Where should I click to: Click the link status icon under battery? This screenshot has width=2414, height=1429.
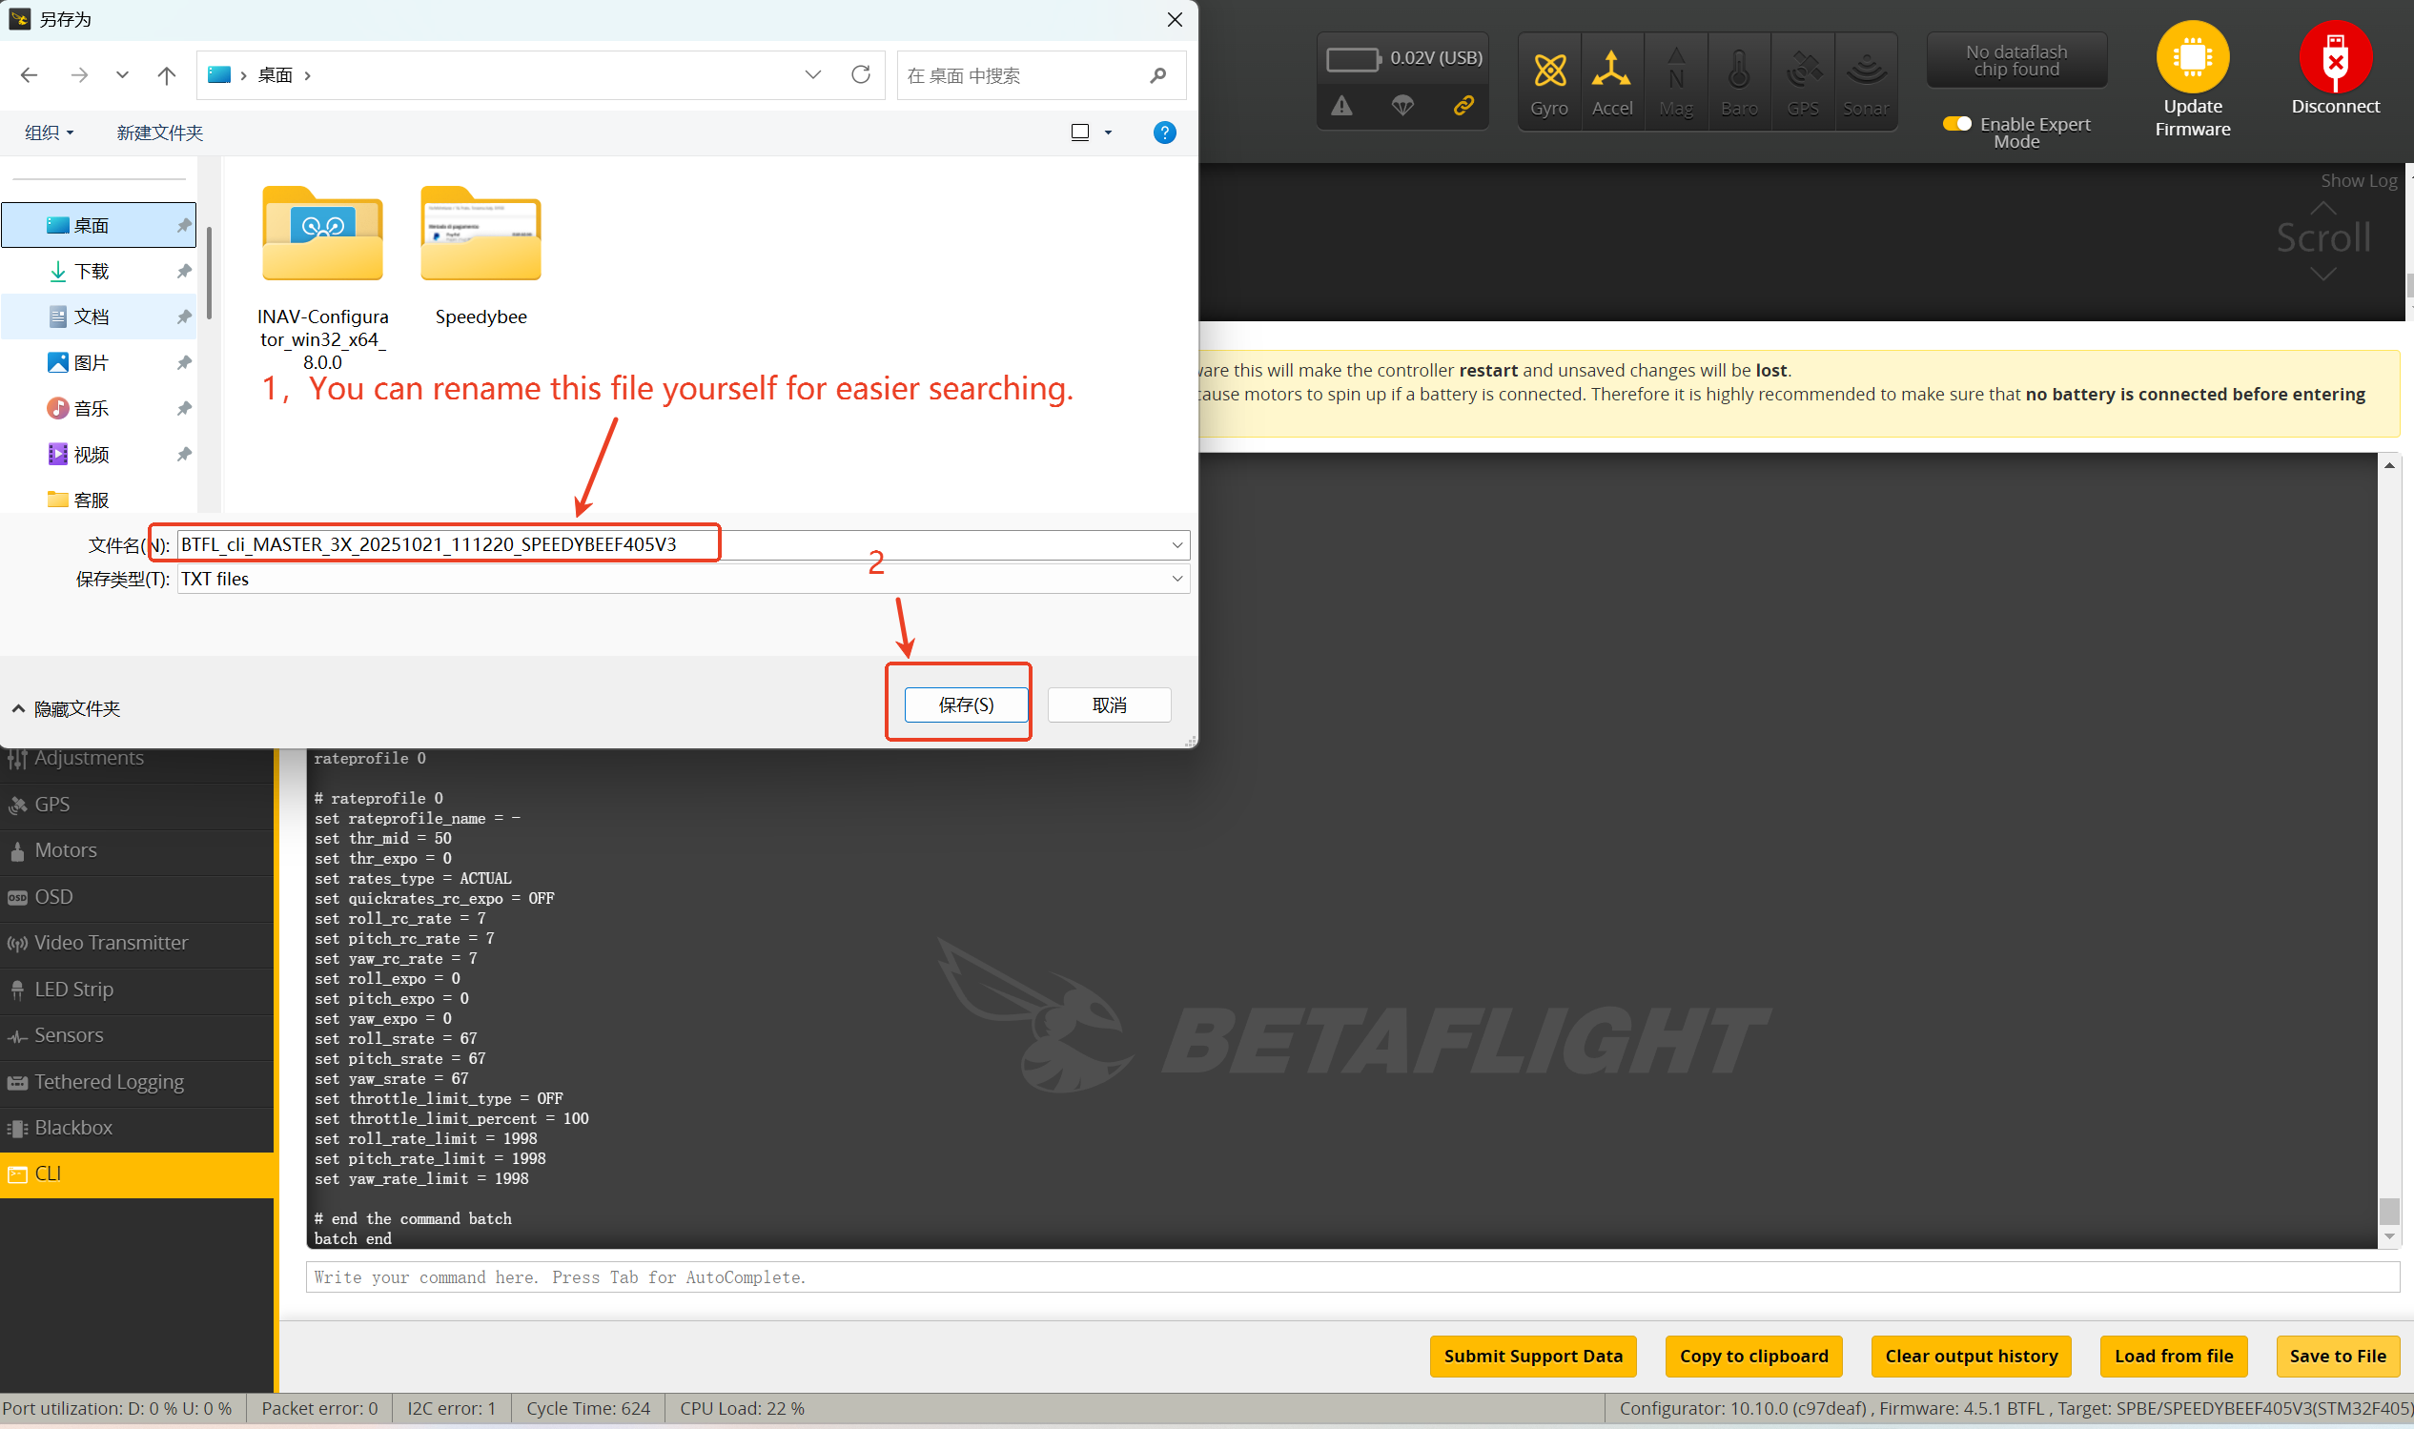pyautogui.click(x=1463, y=106)
